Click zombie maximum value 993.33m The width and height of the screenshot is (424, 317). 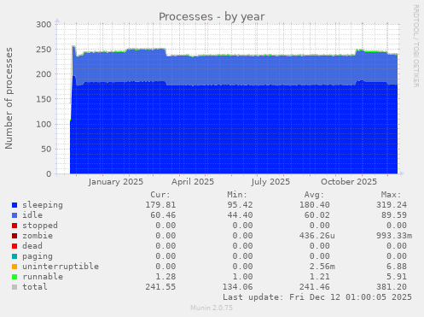394,236
